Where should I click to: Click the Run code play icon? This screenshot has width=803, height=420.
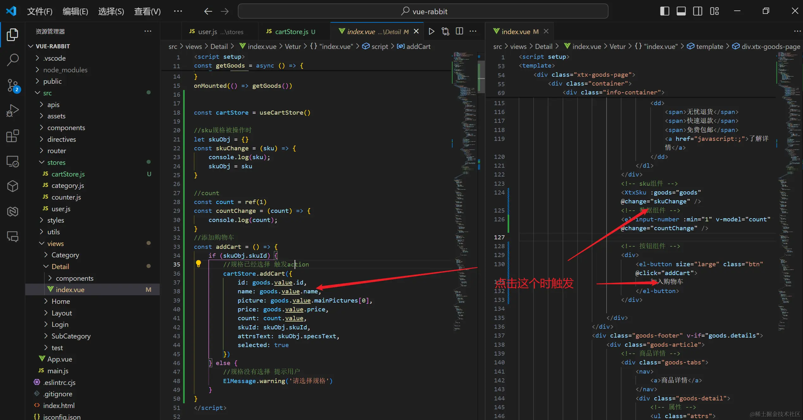431,31
